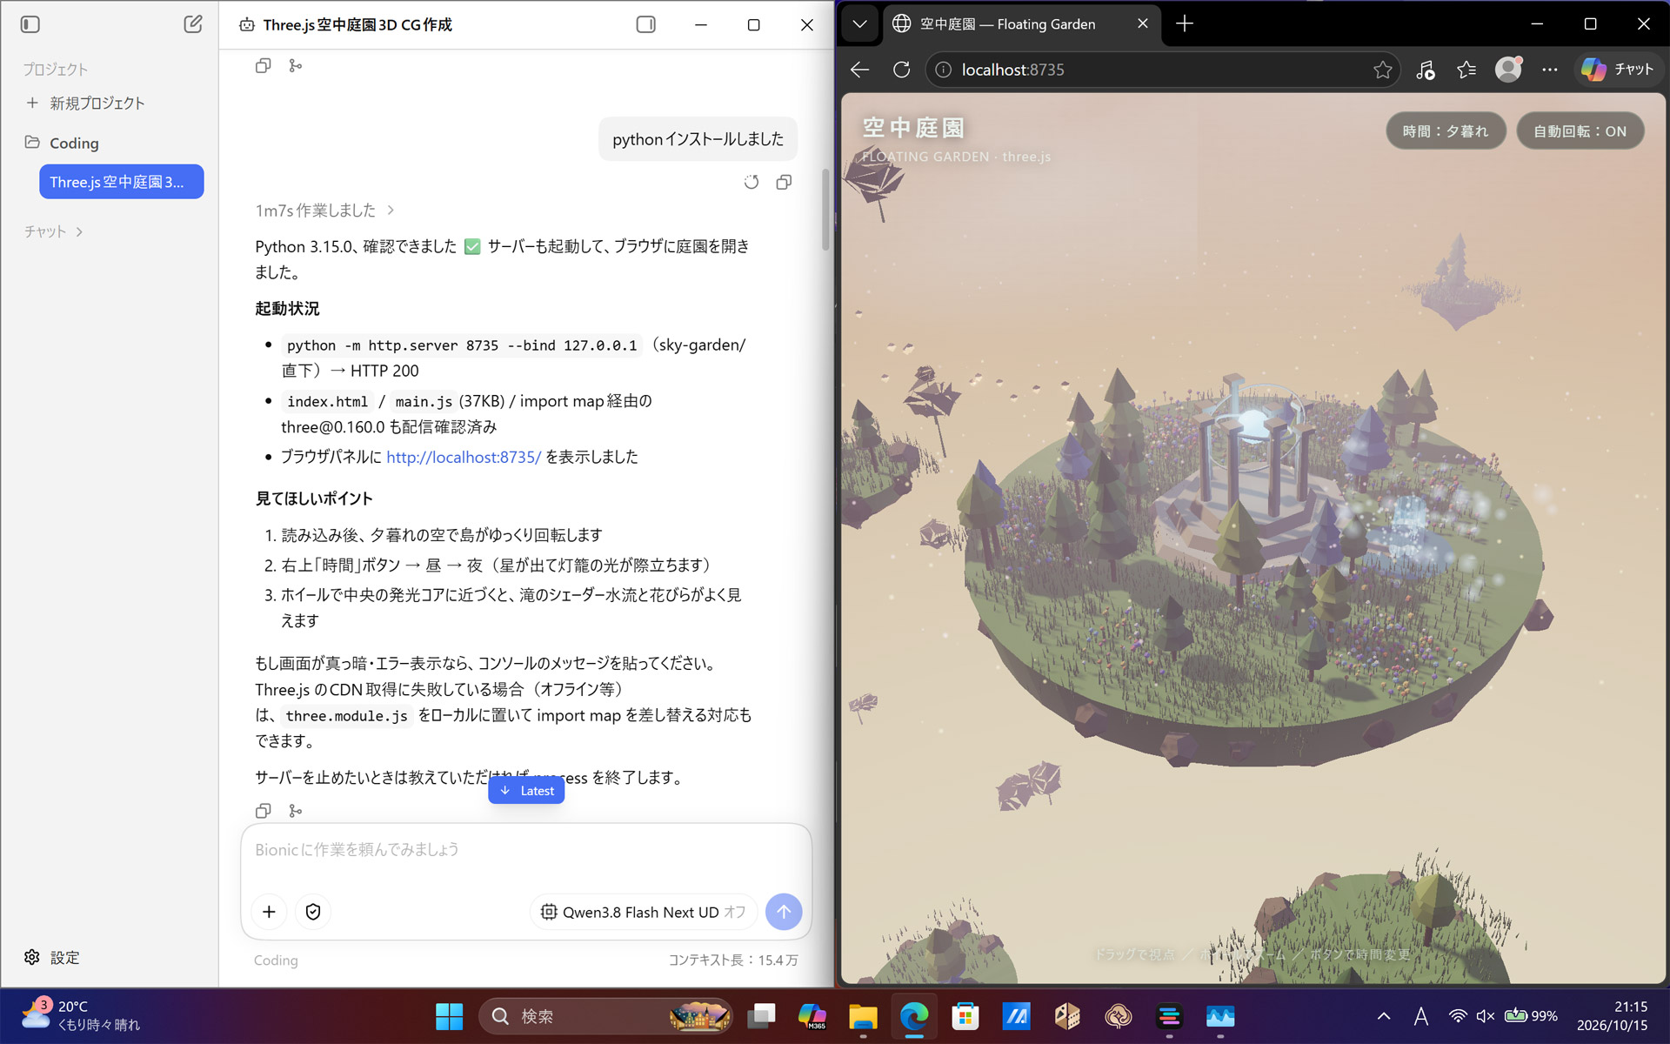
Task: Switch time of day 時間:夕暮れ button
Action: click(1446, 131)
